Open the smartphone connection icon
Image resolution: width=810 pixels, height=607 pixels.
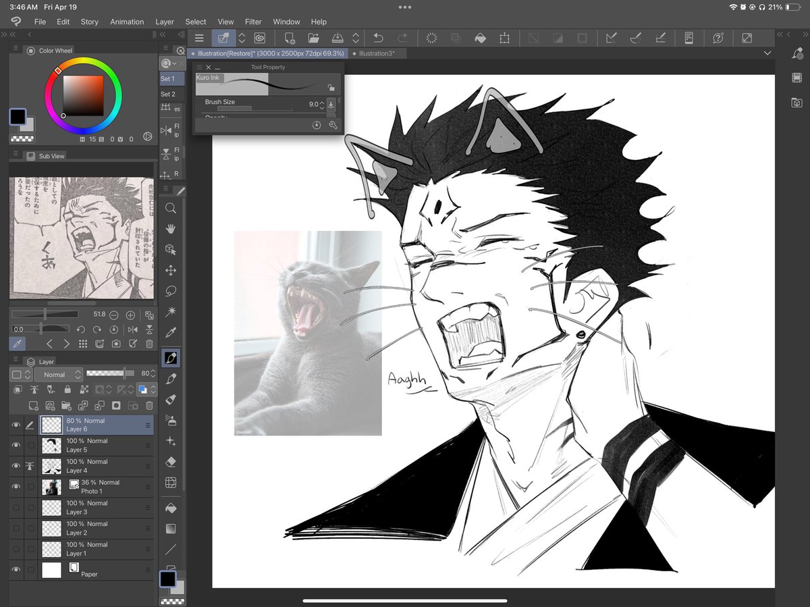pos(689,38)
